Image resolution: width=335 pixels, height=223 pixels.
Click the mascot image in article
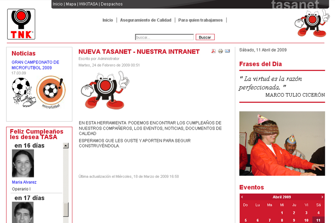click(105, 90)
